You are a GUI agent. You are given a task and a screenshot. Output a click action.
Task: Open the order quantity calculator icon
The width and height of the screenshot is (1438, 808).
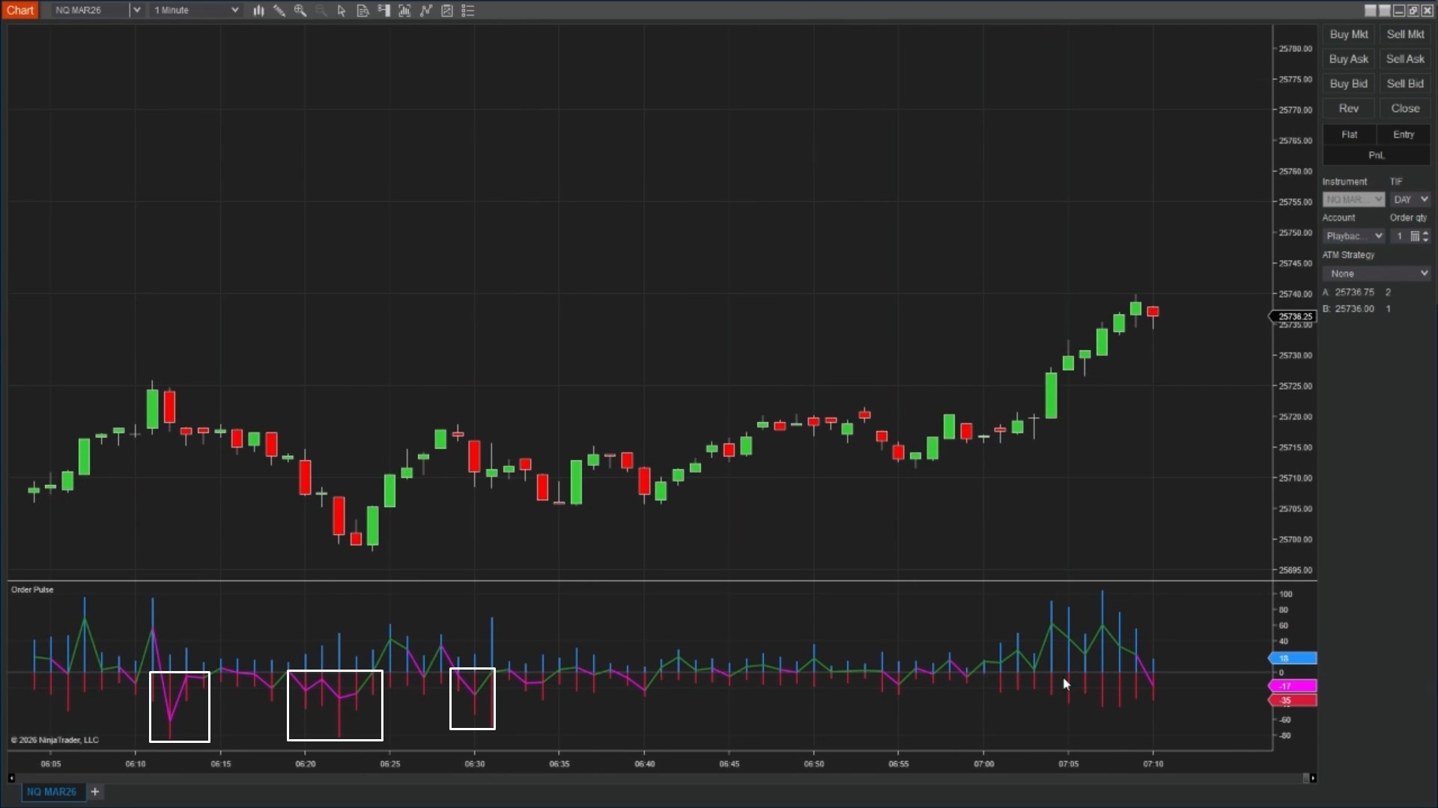tap(1415, 236)
